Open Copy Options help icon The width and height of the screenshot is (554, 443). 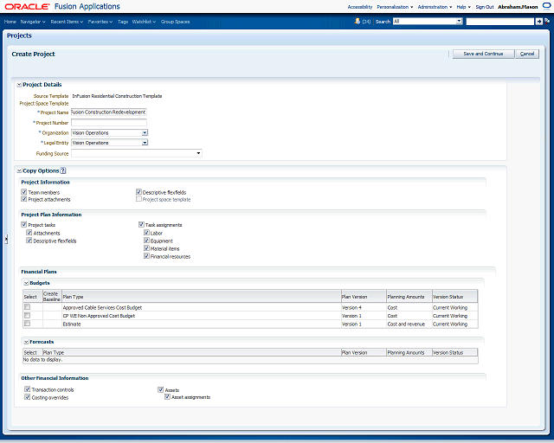click(x=63, y=171)
